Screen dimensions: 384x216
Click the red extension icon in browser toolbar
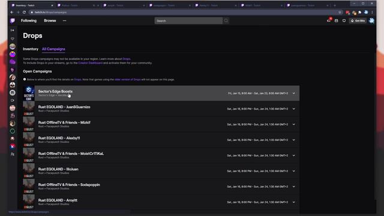point(347,12)
